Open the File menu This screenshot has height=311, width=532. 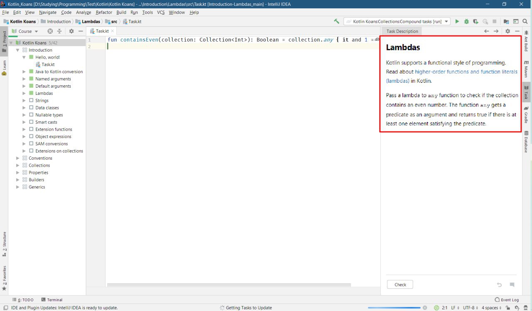click(x=5, y=12)
